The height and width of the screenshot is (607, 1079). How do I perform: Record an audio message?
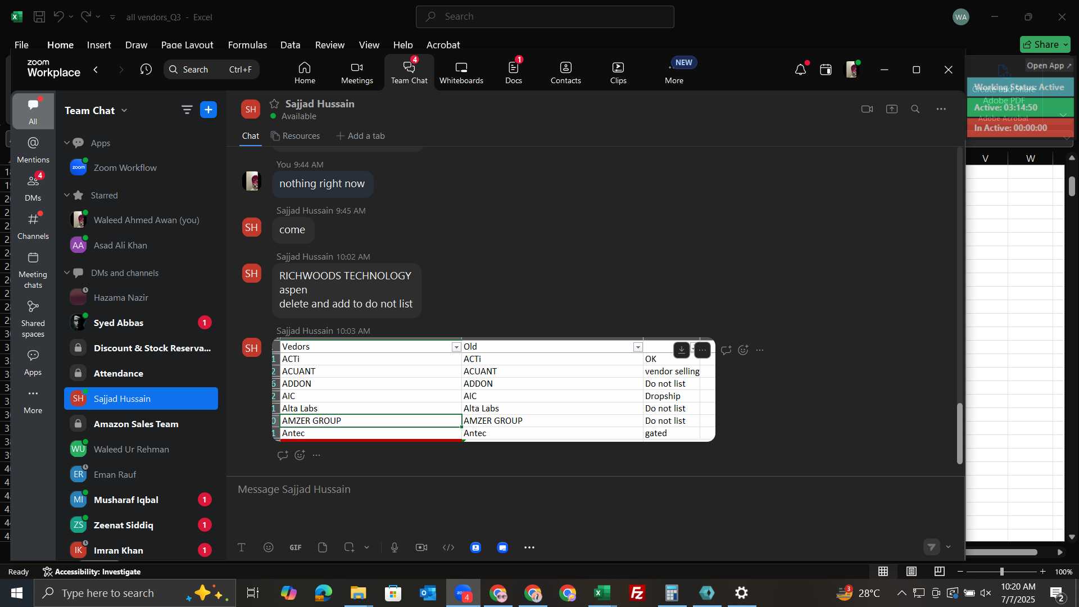[395, 547]
